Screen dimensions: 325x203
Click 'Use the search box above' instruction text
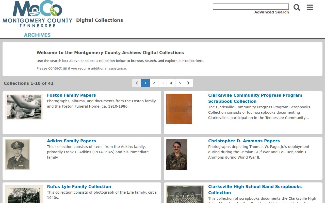click(120, 61)
